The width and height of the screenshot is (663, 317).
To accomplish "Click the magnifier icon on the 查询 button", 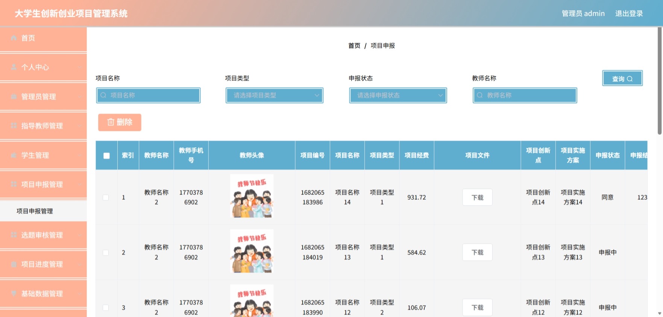I will tap(630, 79).
